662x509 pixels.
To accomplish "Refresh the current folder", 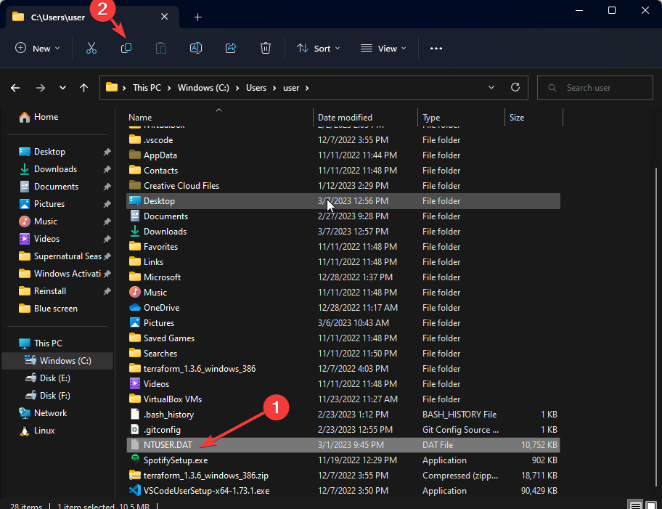I will point(515,87).
